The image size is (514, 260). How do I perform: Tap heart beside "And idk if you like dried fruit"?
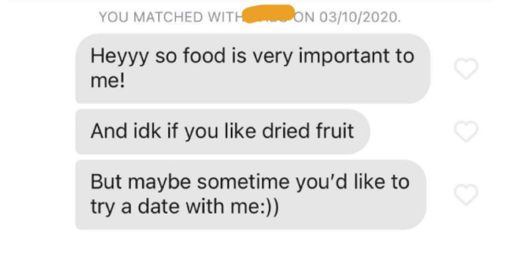[466, 131]
